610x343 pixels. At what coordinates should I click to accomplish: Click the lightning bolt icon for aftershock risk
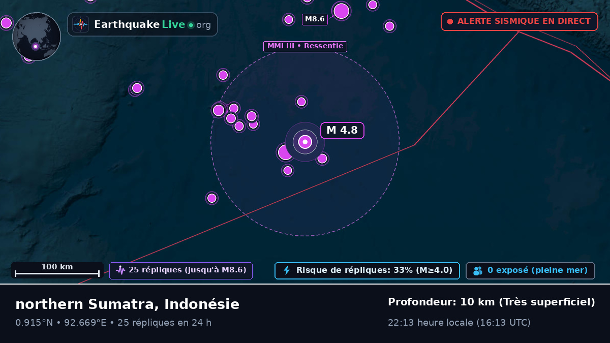(287, 270)
